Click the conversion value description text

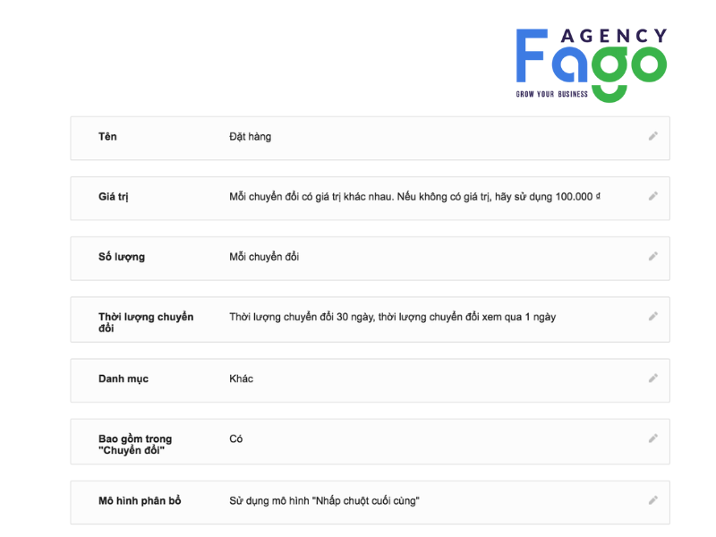pyautogui.click(x=413, y=197)
